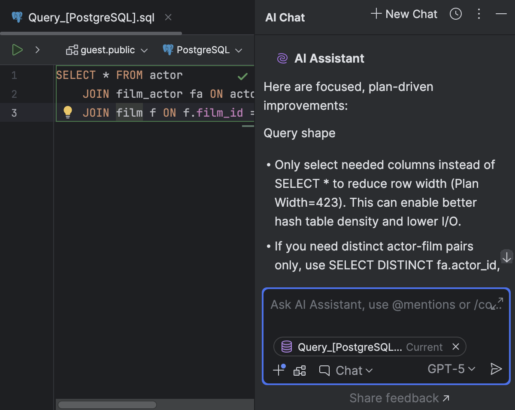Open chat history clock icon
Image resolution: width=515 pixels, height=410 pixels.
tap(455, 14)
